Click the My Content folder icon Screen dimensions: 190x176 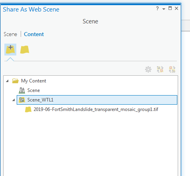pyautogui.click(x=16, y=81)
